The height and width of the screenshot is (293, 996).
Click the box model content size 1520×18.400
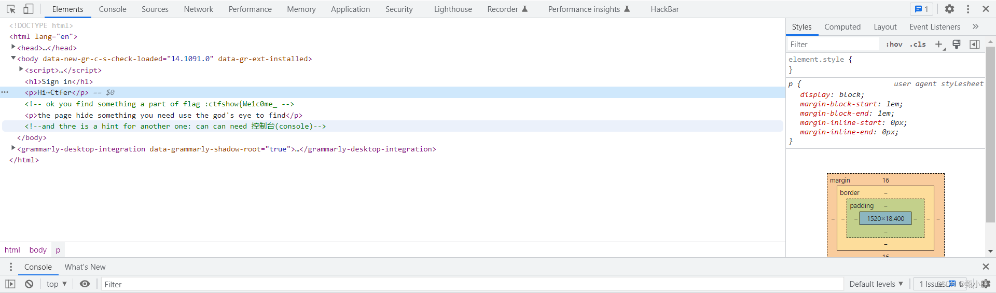point(886,219)
